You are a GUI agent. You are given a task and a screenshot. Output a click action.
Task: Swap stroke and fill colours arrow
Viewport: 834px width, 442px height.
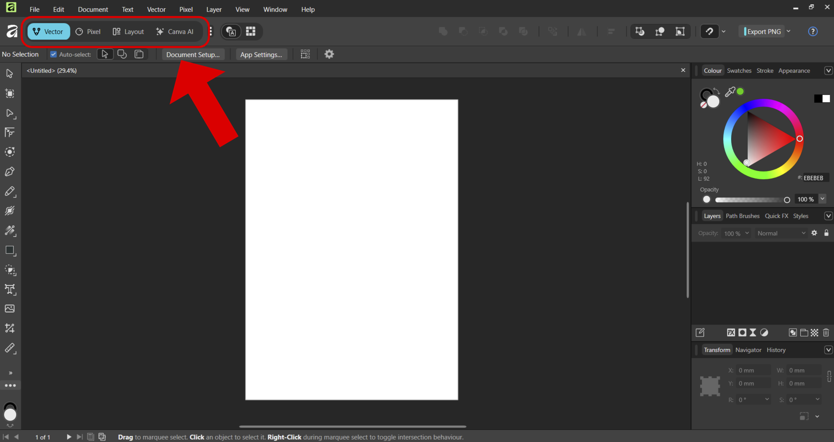coord(716,91)
